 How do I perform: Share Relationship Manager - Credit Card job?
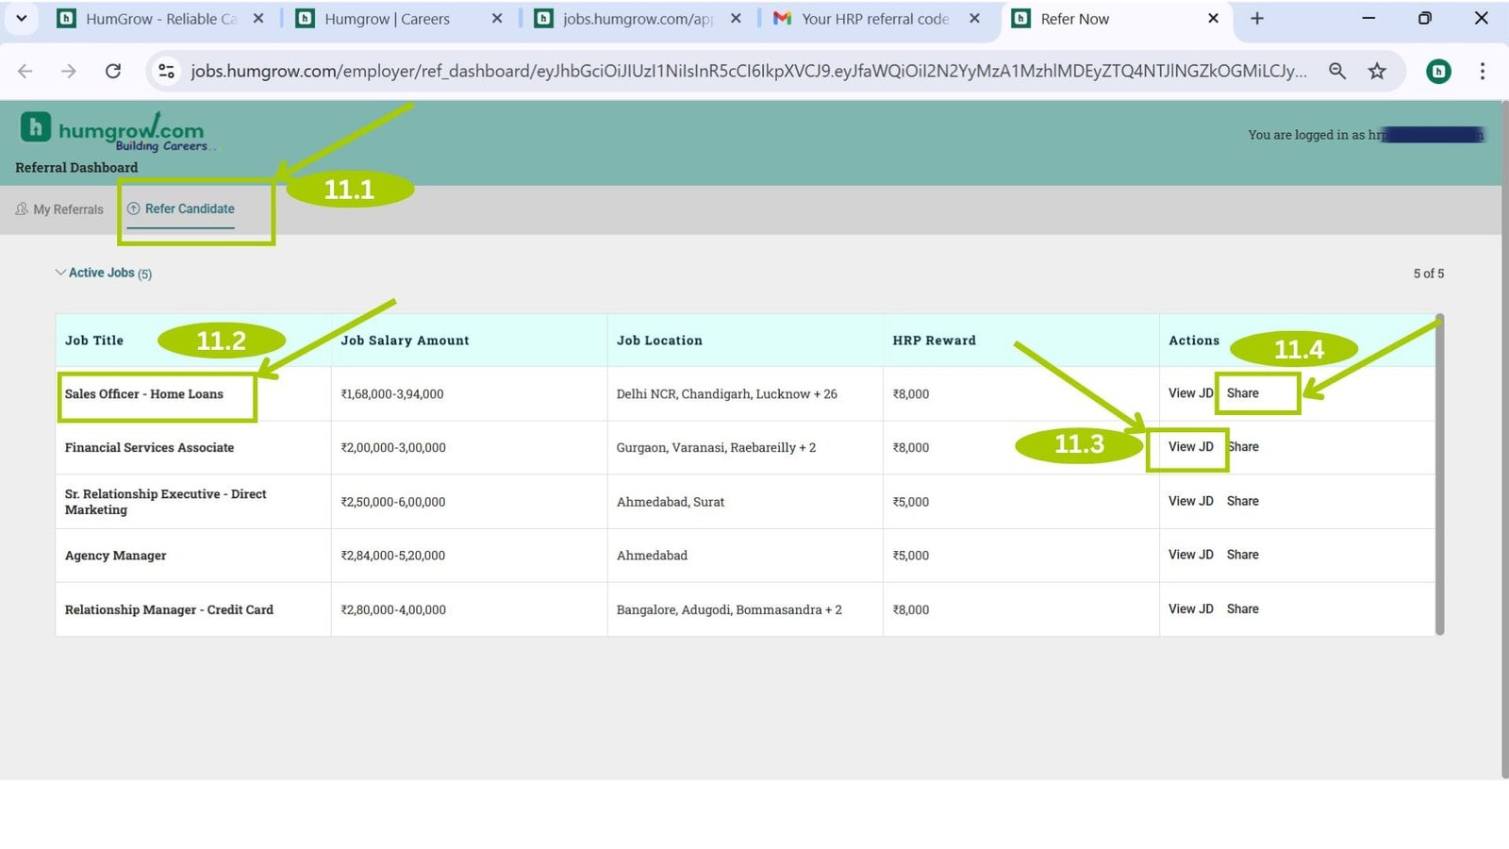1242,609
